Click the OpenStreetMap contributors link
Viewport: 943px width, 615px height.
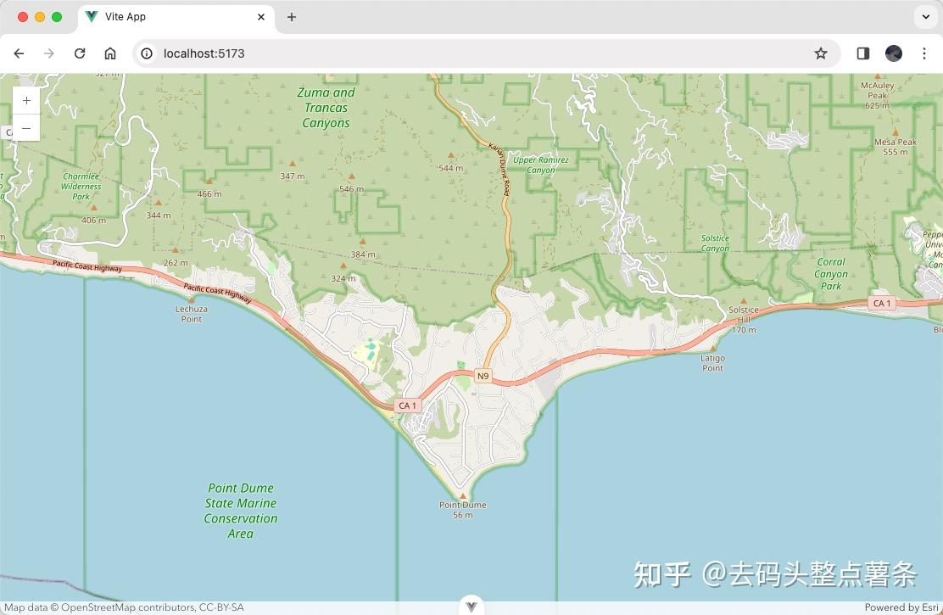126,607
